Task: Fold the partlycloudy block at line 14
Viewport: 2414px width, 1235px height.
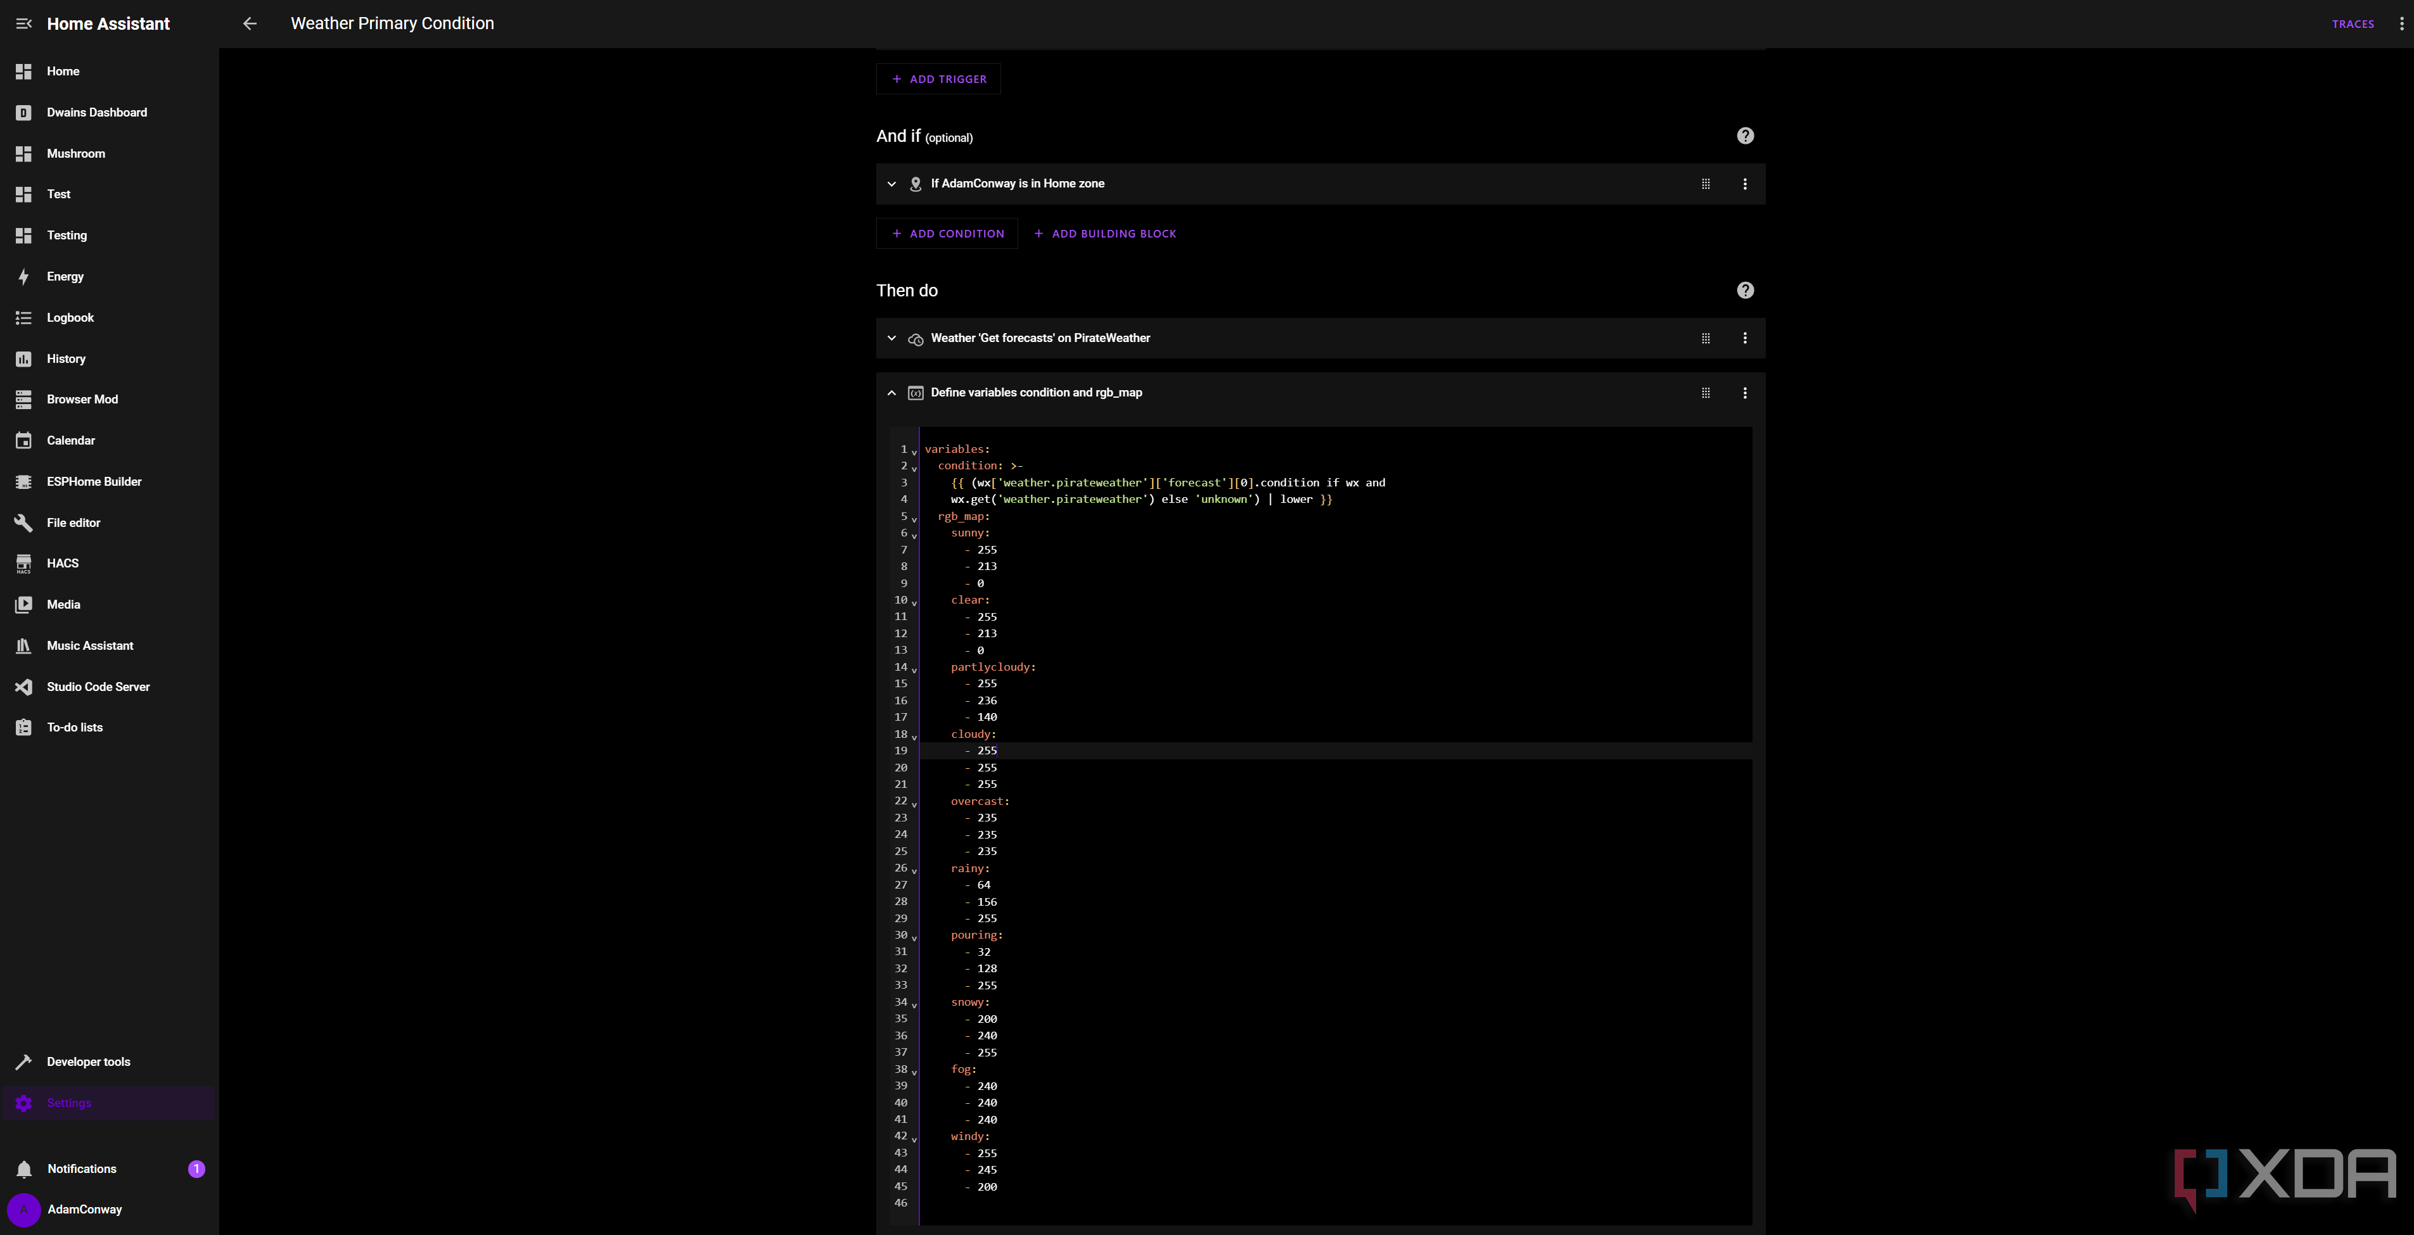Action: (915, 670)
